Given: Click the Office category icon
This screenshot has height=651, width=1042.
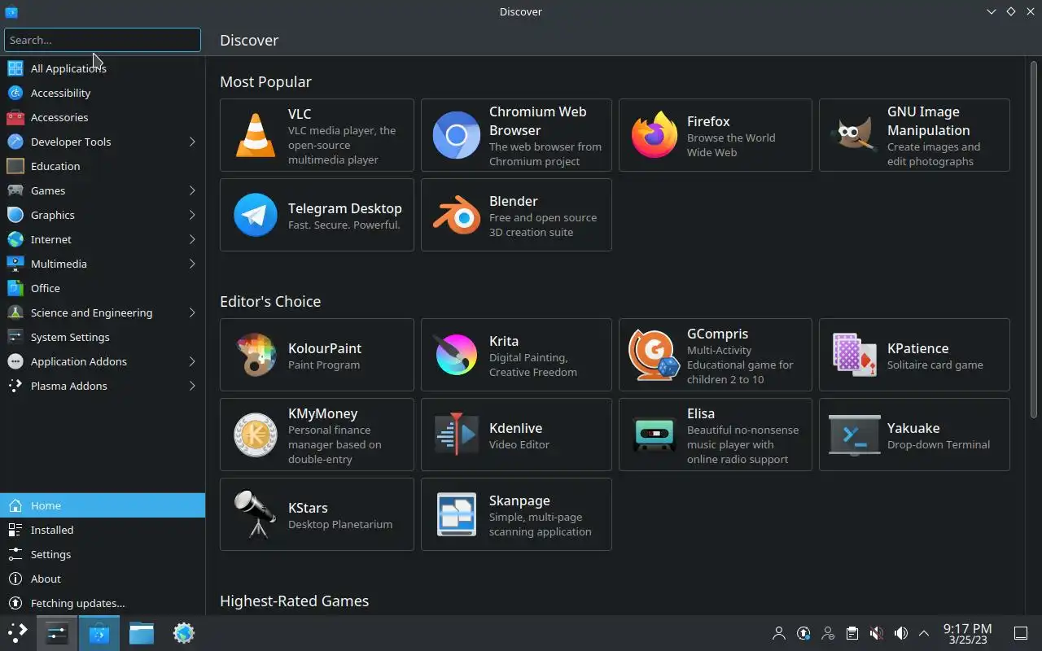Looking at the screenshot, I should pyautogui.click(x=15, y=288).
